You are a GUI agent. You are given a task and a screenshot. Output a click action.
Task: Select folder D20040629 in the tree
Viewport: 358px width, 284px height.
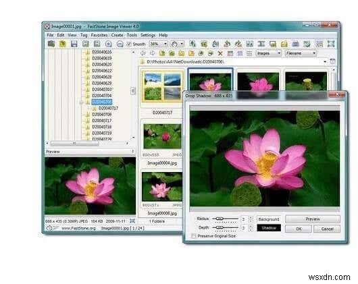[x=102, y=83]
